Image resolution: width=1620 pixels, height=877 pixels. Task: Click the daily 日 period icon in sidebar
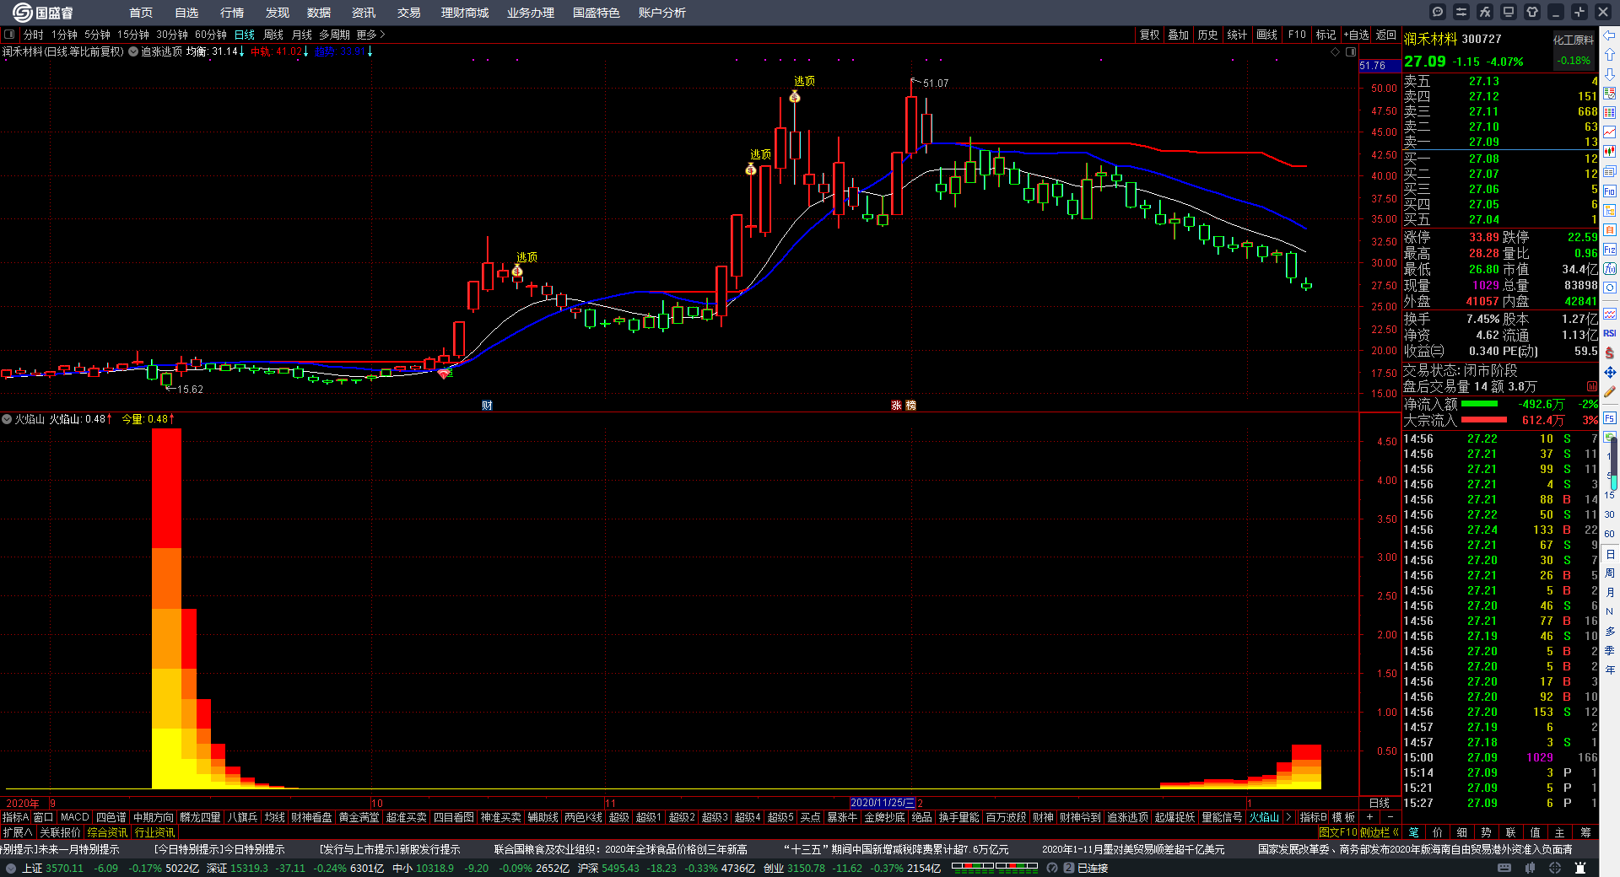1610,554
